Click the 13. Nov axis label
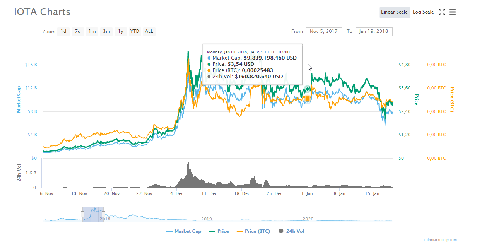 80,193
